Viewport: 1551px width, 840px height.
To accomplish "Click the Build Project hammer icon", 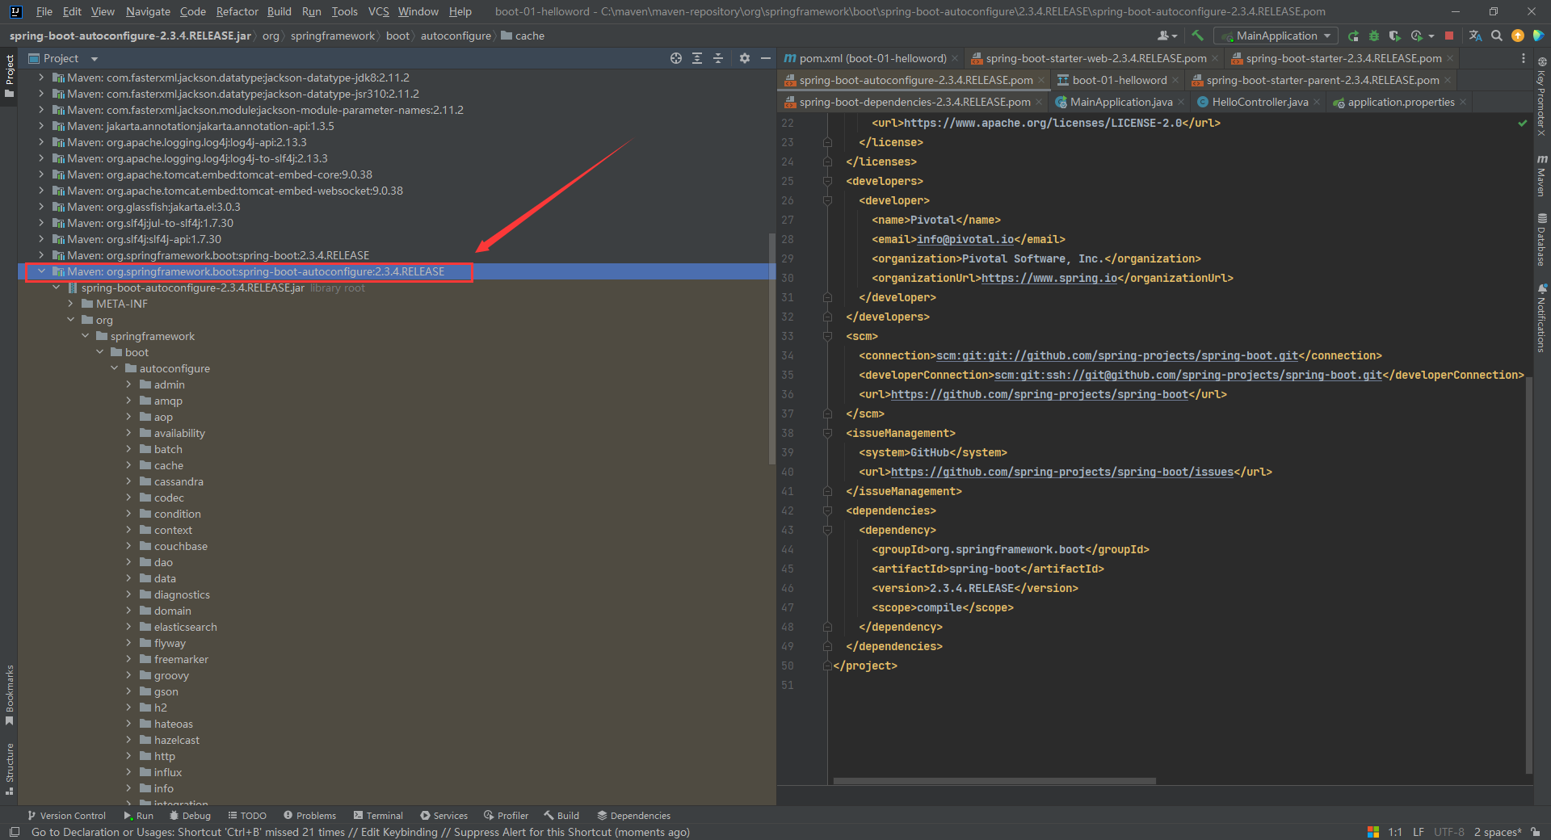I will 1197,36.
